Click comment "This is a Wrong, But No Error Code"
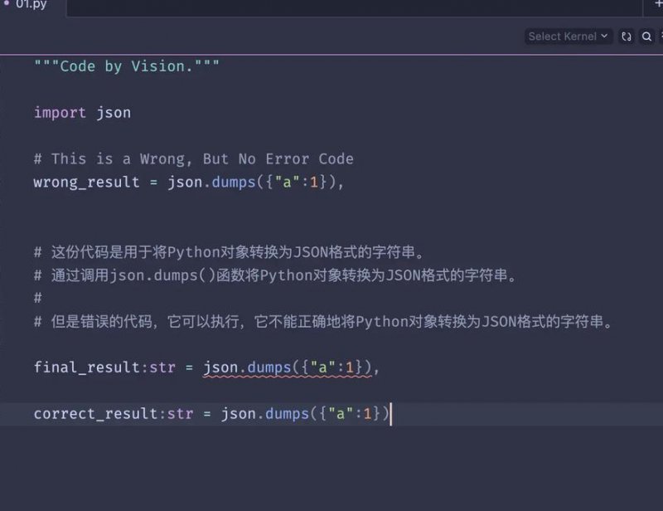 (194, 158)
